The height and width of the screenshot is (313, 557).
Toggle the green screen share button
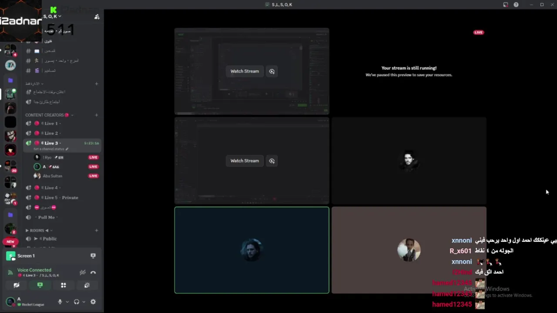(40, 285)
